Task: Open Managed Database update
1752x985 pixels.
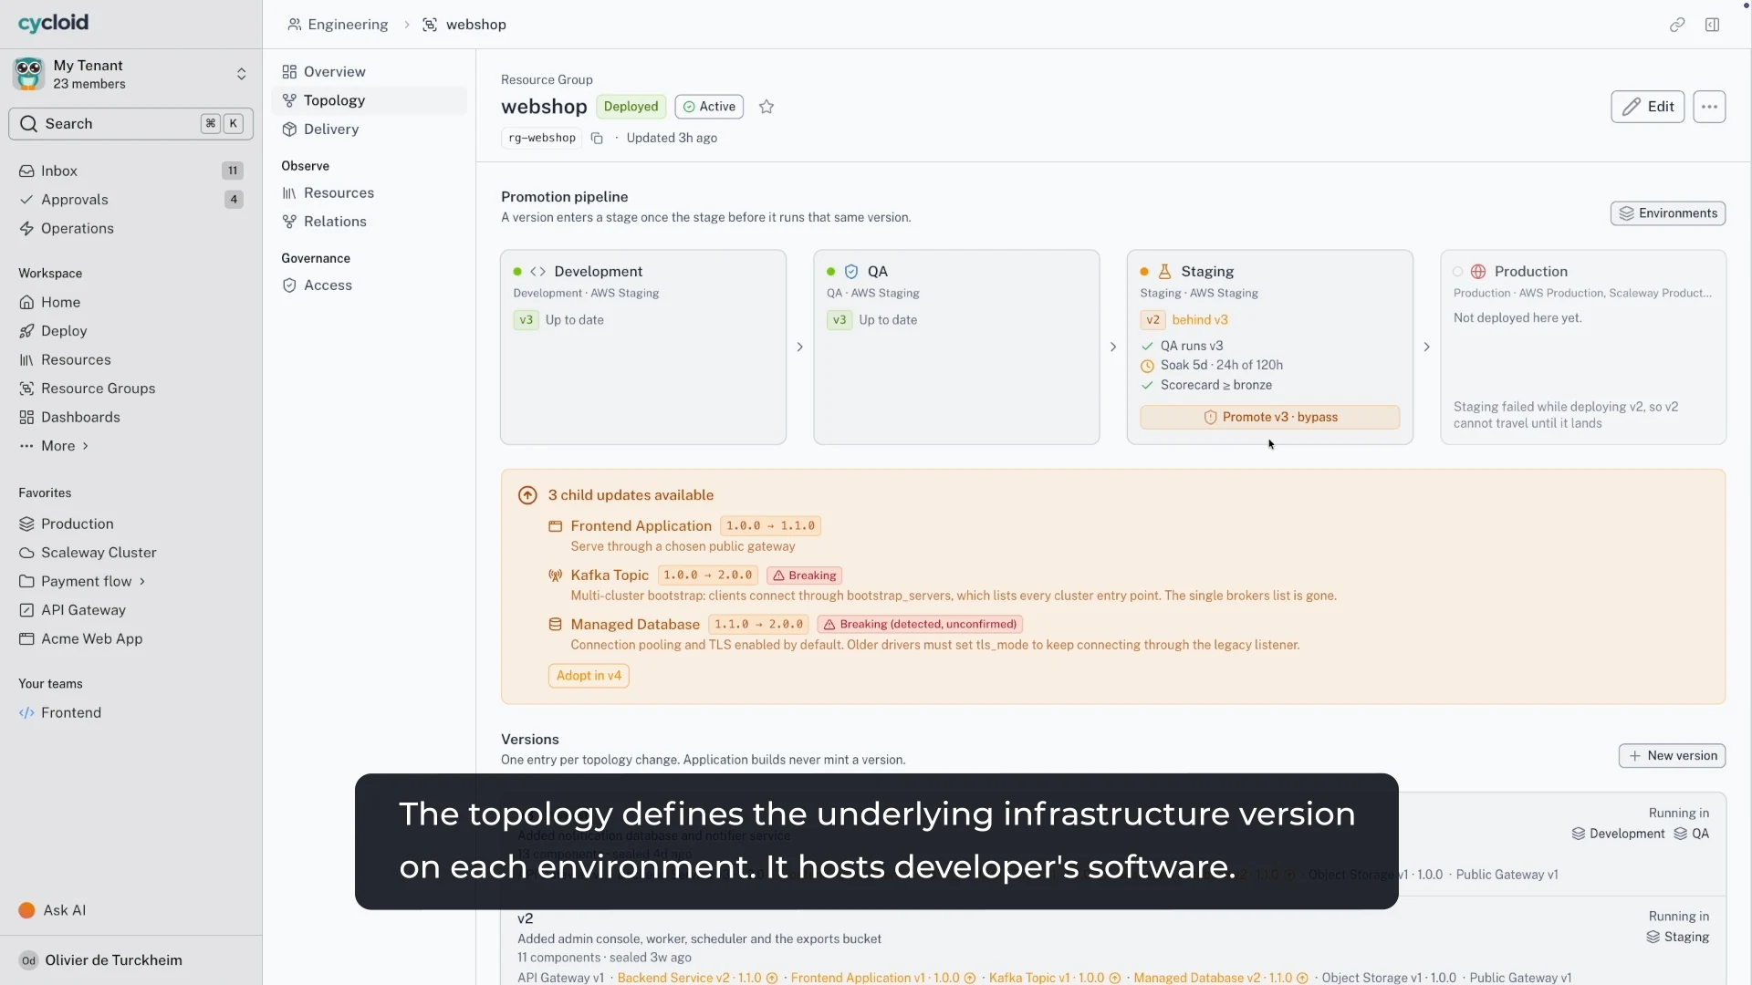Action: (x=635, y=625)
